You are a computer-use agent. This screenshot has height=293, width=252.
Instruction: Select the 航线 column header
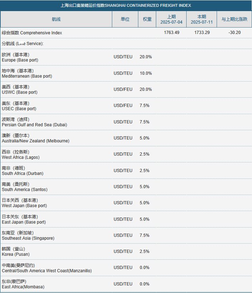click(x=56, y=19)
